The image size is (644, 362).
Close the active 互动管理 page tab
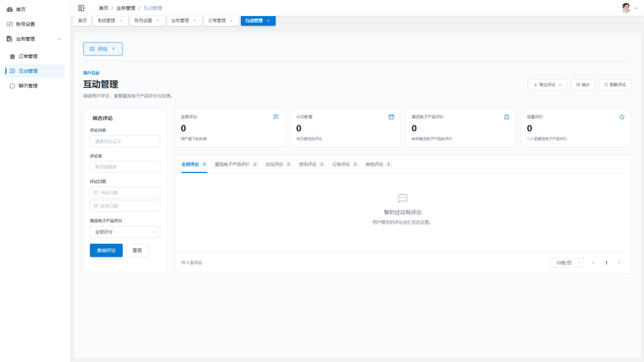[268, 21]
